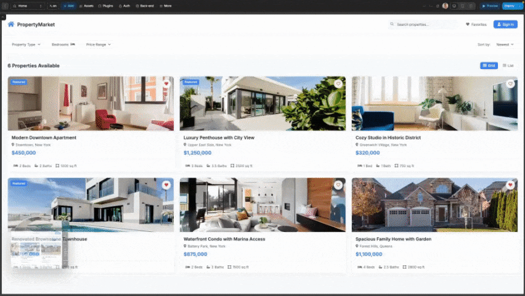Open the user avatar in top toolbar
This screenshot has height=296, width=525.
pyautogui.click(x=446, y=6)
